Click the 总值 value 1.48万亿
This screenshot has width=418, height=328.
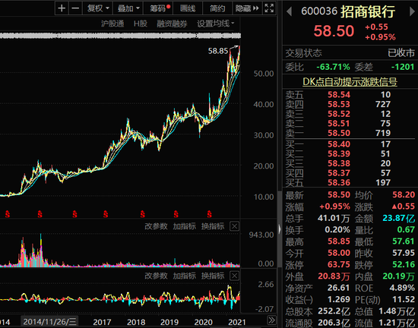(x=397, y=311)
